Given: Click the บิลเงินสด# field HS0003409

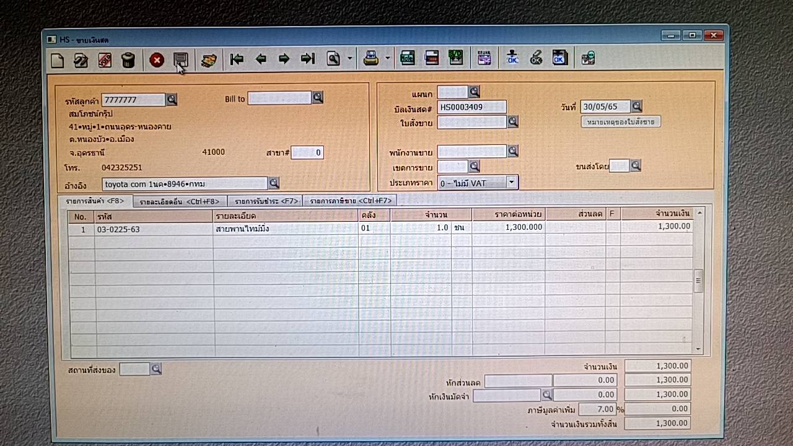Looking at the screenshot, I should [471, 107].
